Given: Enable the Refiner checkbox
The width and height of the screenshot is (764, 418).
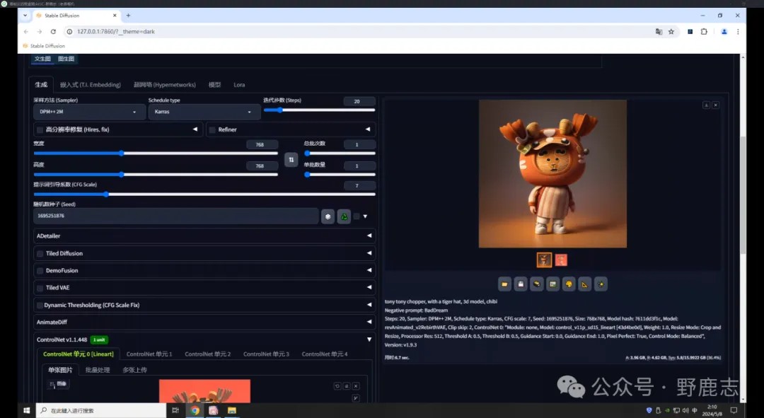Looking at the screenshot, I should (212, 129).
